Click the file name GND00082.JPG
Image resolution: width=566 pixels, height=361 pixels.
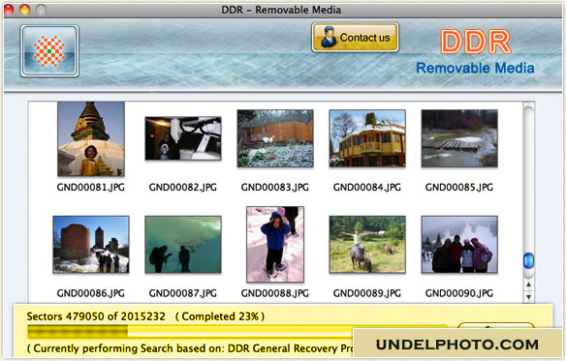pos(183,187)
